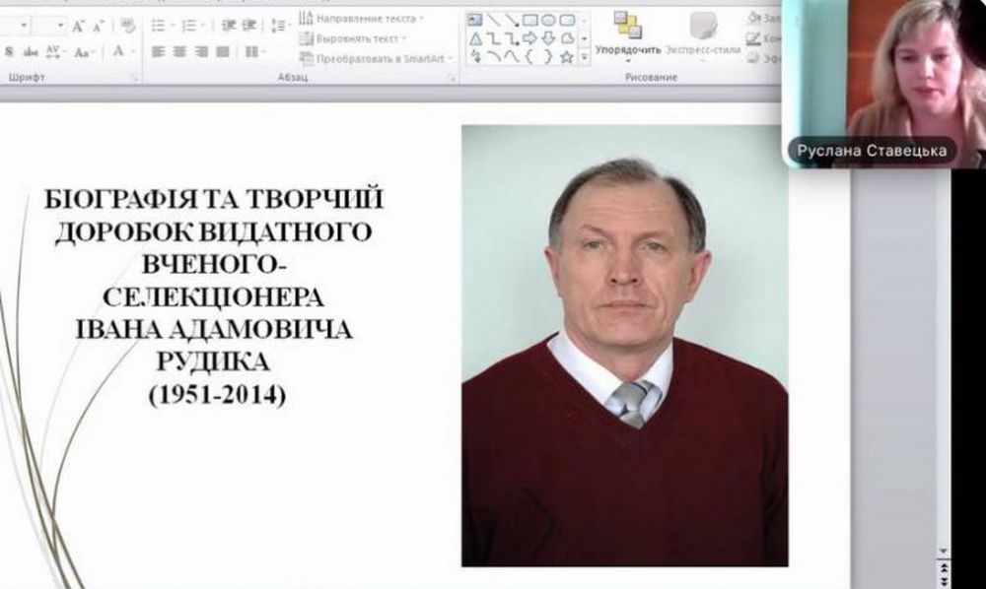Toggle text shadow formatting (S)

[x=9, y=51]
